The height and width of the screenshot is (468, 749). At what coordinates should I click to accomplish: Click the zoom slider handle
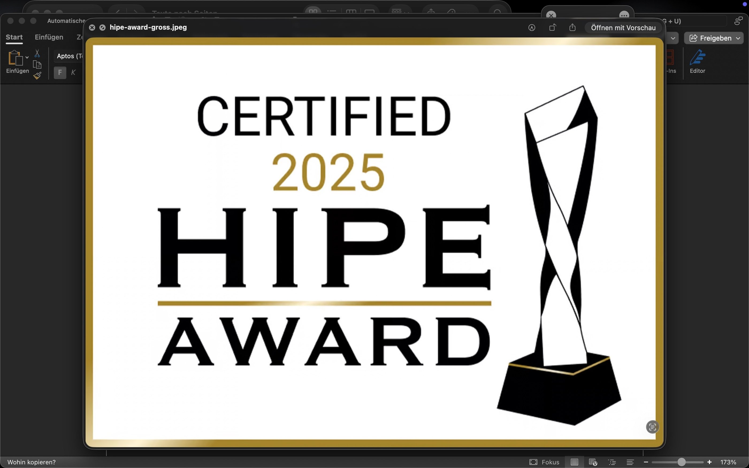click(x=681, y=462)
